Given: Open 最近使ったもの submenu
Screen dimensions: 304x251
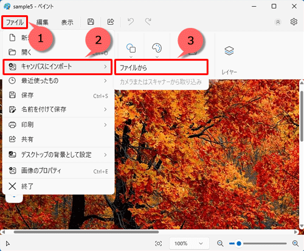Looking at the screenshot, I should [x=58, y=81].
